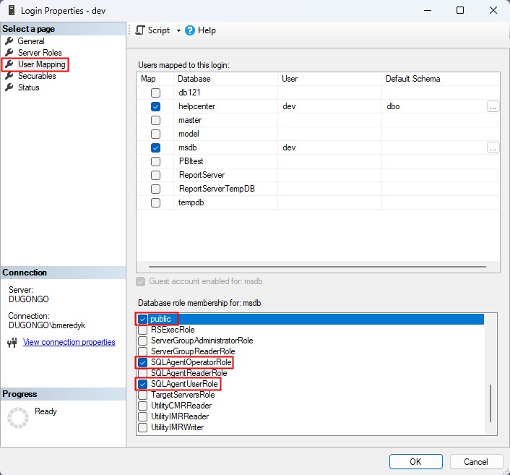Image resolution: width=510 pixels, height=475 pixels.
Task: Check the ReportServerTempDB map checkbox
Action: click(155, 189)
